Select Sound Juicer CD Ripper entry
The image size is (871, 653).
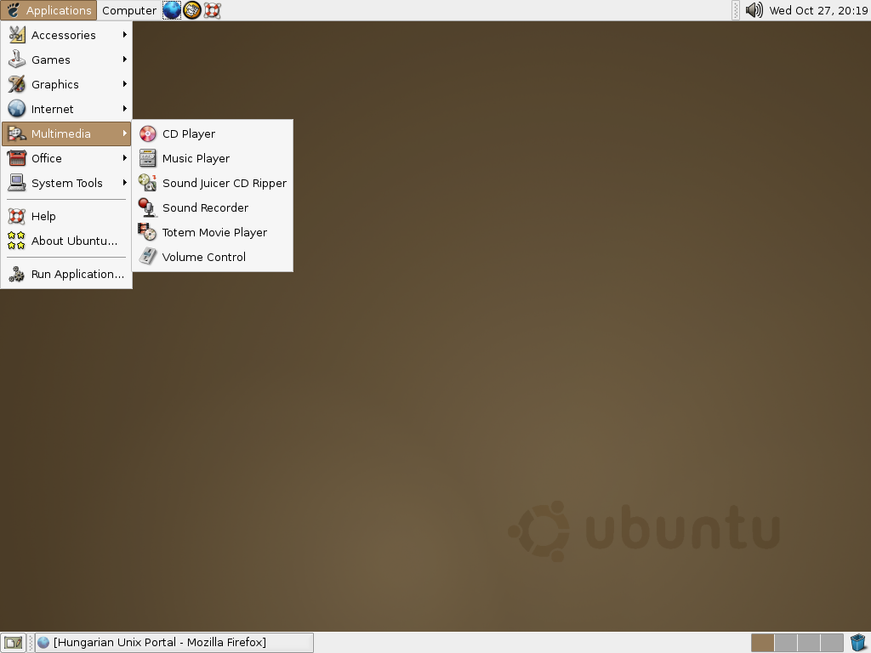tap(212, 183)
